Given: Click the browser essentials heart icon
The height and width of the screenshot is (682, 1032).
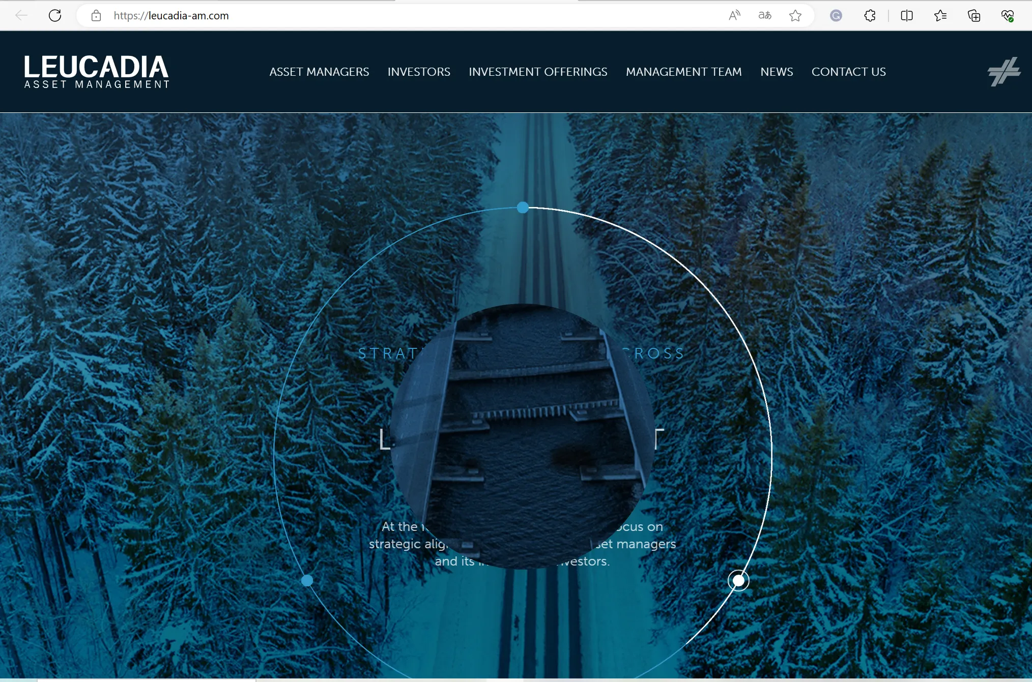Looking at the screenshot, I should coord(1008,15).
